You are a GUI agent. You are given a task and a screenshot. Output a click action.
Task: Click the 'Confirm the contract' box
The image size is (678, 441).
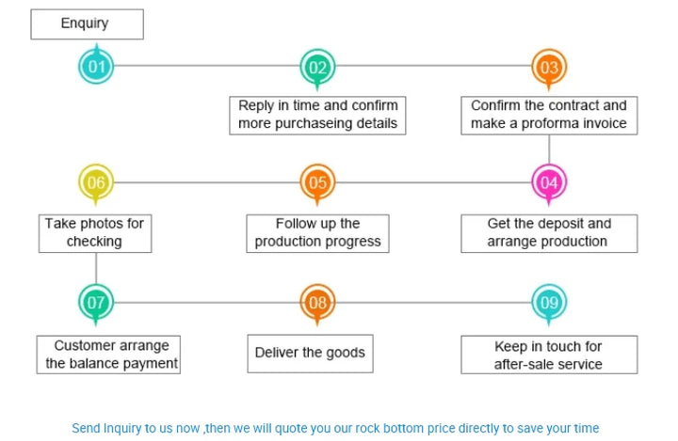(x=549, y=115)
